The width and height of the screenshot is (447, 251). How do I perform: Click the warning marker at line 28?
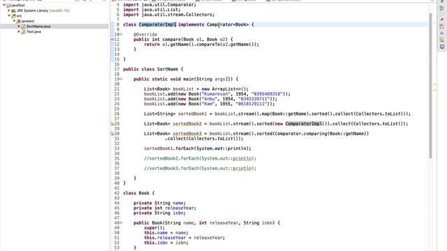tap(112, 123)
